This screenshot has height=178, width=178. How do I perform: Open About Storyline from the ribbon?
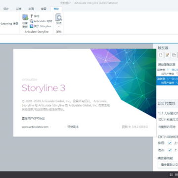coord(41,26)
